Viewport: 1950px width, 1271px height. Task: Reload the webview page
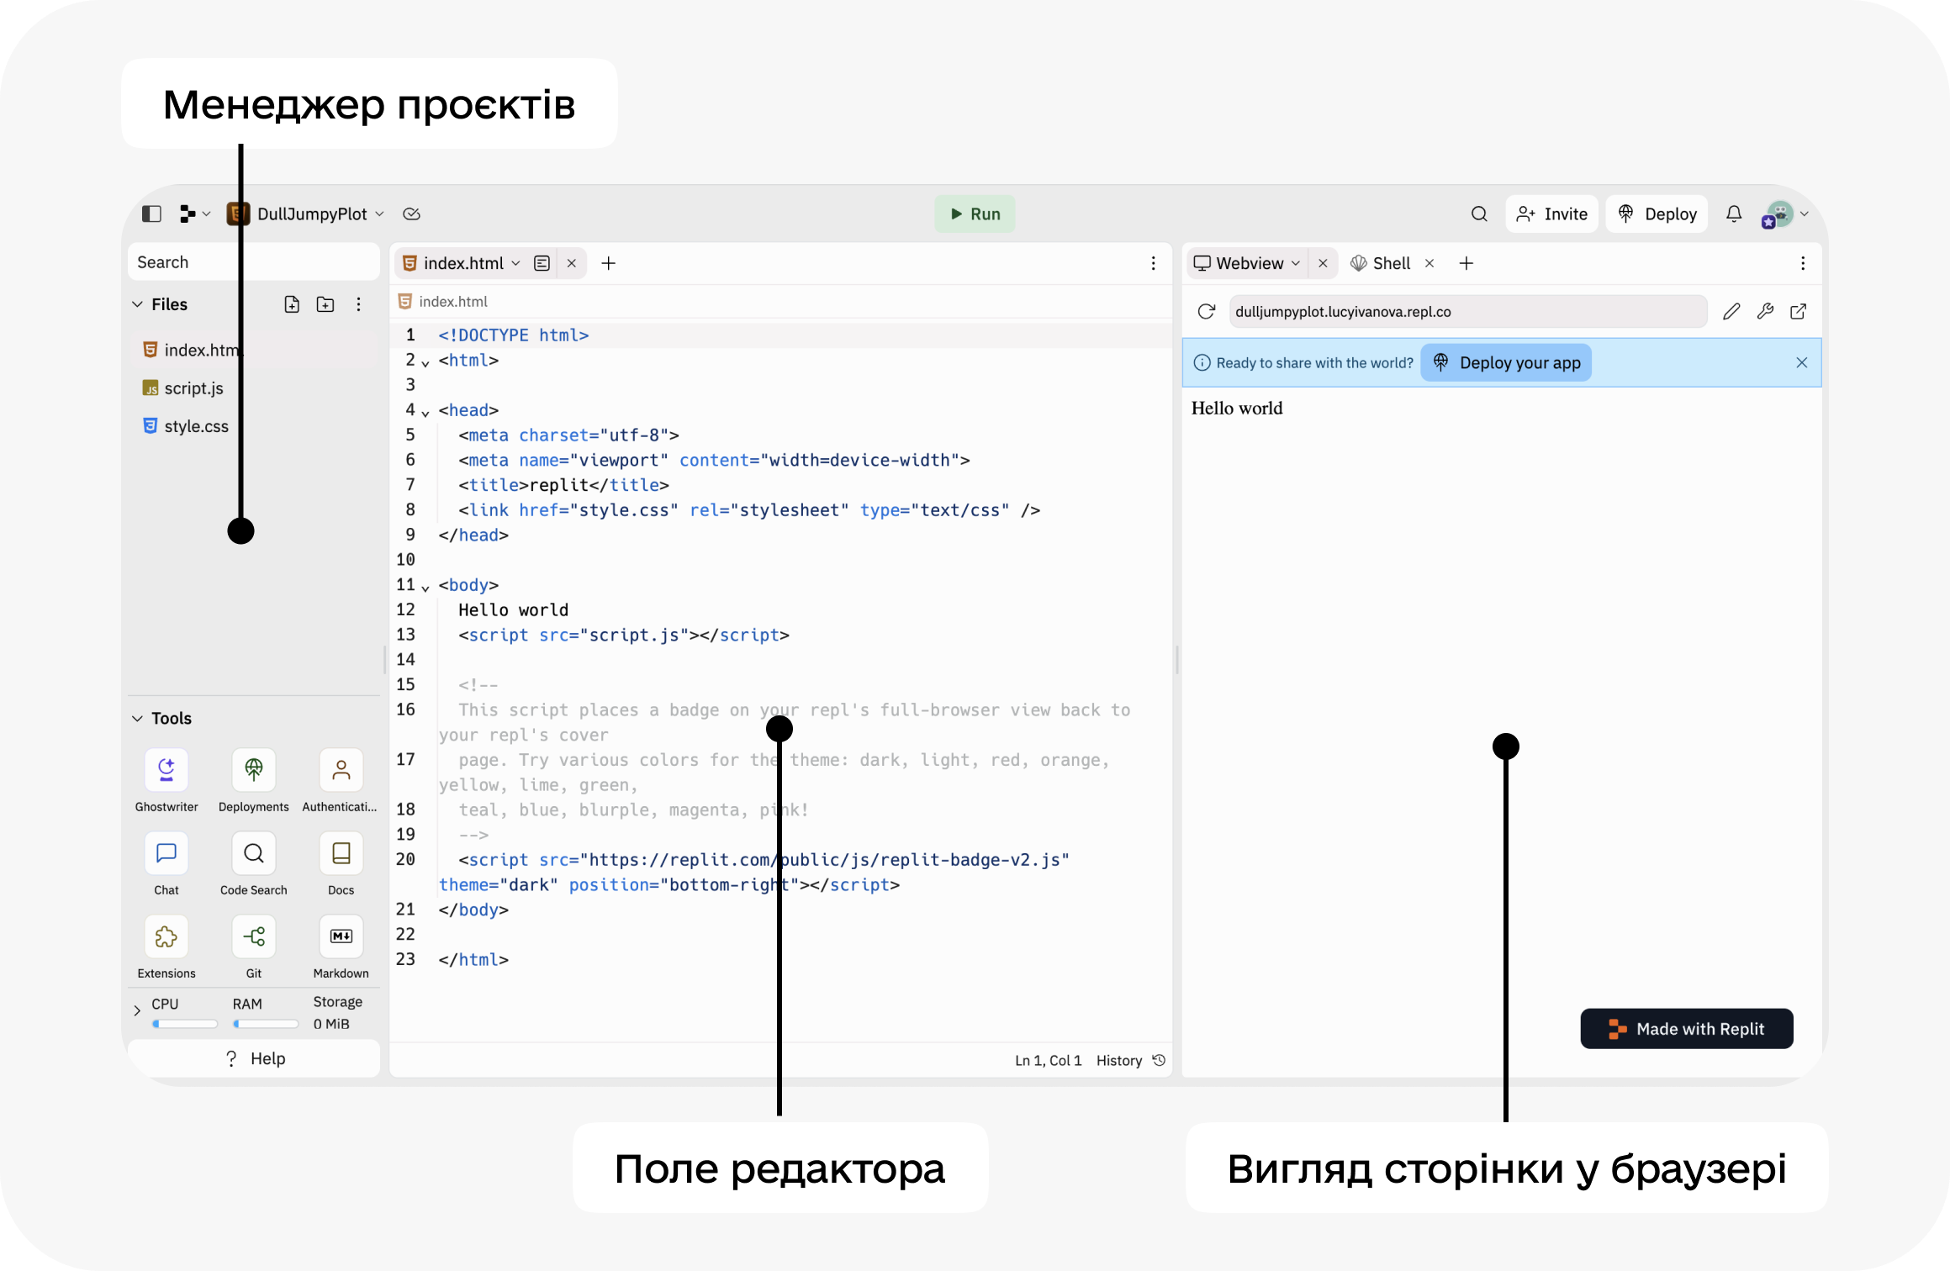point(1207,312)
